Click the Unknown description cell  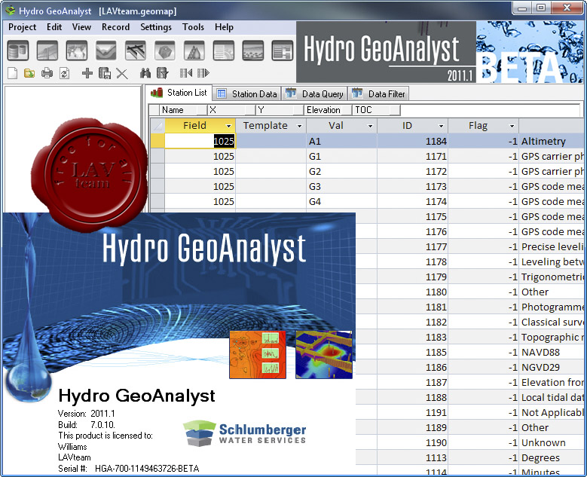(552, 442)
